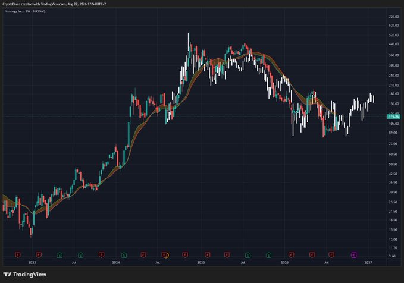This screenshot has height=283, width=404.
Task: Click the 89.00 price axis label
Action: (393, 133)
